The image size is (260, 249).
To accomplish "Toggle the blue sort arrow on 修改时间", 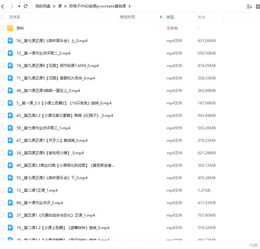I will click(x=161, y=17).
